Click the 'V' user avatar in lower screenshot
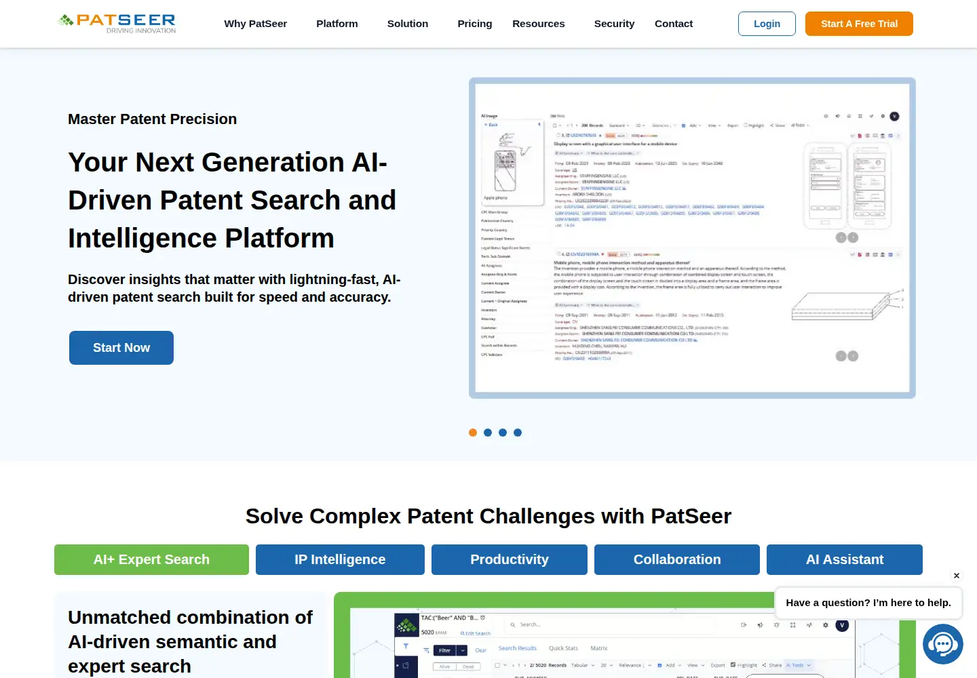Viewport: 977px width, 678px height. pos(842,624)
